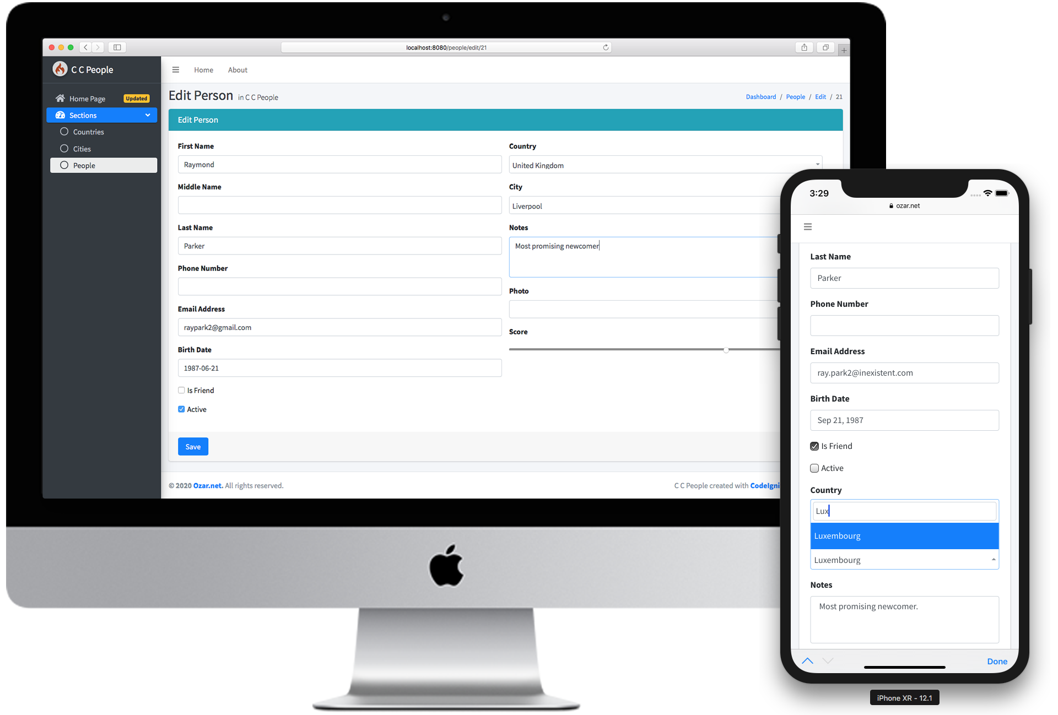Click the Save button on the edit form
This screenshot has width=1058, height=715.
point(193,447)
